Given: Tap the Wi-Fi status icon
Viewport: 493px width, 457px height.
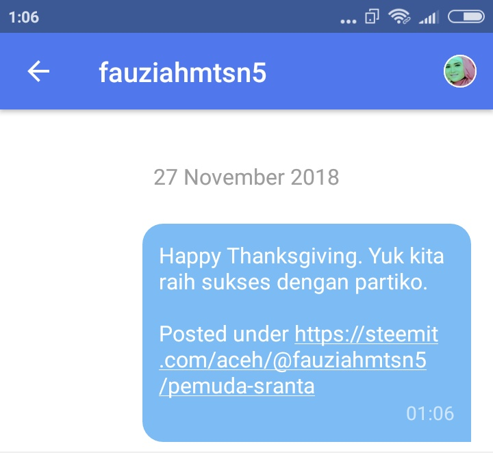Looking at the screenshot, I should pyautogui.click(x=399, y=16).
